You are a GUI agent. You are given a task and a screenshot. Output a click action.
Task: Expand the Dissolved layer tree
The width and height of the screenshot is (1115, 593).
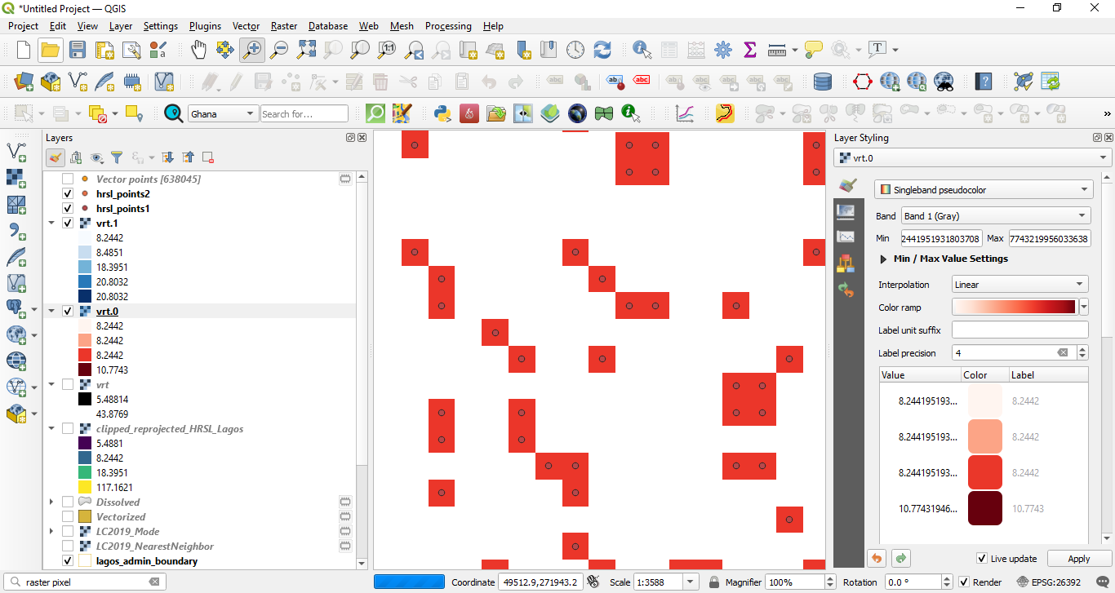point(52,502)
